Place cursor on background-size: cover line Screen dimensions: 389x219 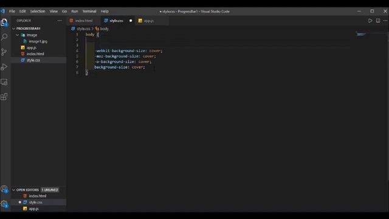tap(120, 68)
